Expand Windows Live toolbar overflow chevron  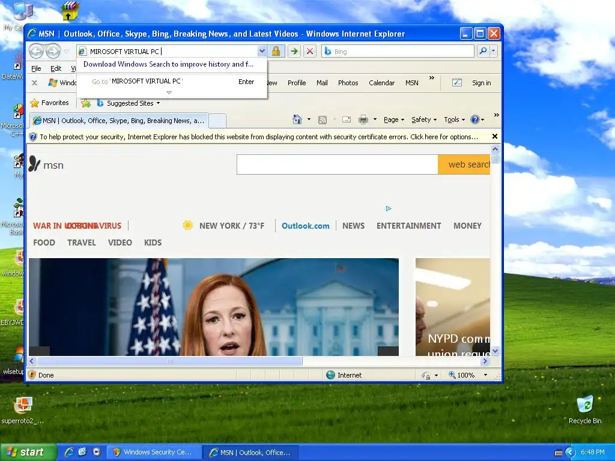(x=432, y=78)
